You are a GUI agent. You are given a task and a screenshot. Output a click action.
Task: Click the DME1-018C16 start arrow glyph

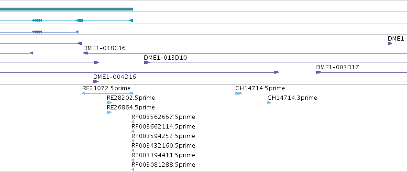click(x=86, y=53)
